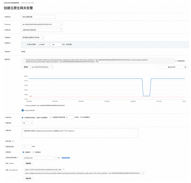Click the refresh icon beside yucheng-test dropdown
The height and width of the screenshot is (183, 191).
[x=59, y=158]
